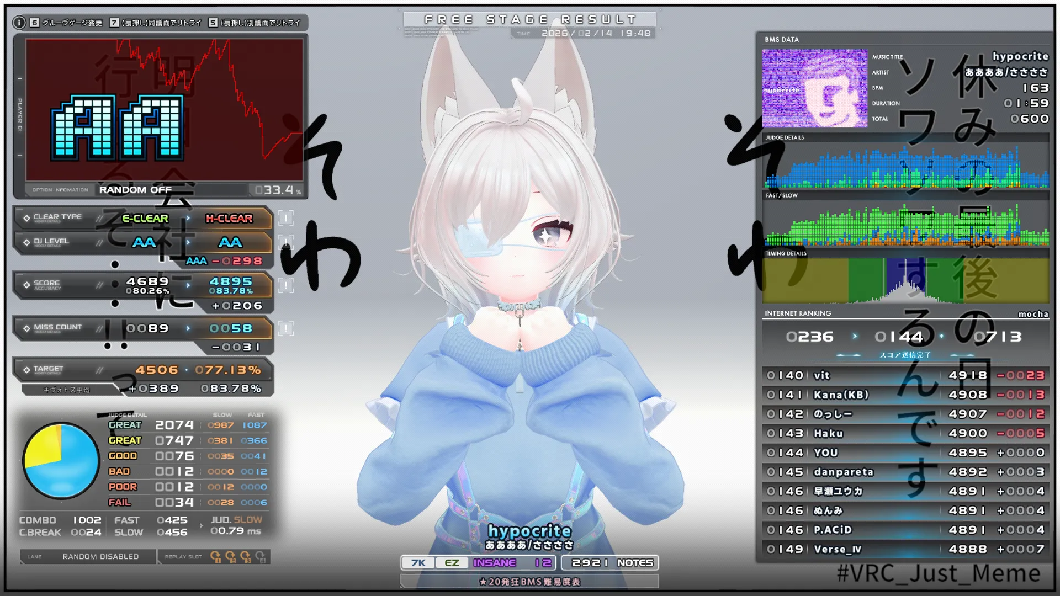
Task: Select ranking row 0142 のっしー
Action: 905,414
